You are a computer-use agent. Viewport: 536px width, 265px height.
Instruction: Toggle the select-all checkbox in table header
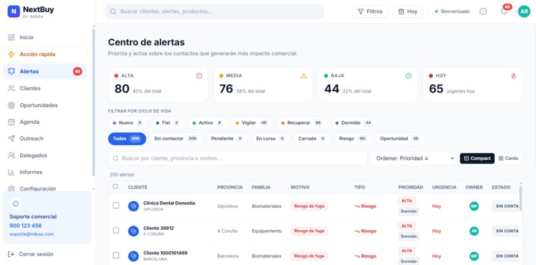coord(116,186)
